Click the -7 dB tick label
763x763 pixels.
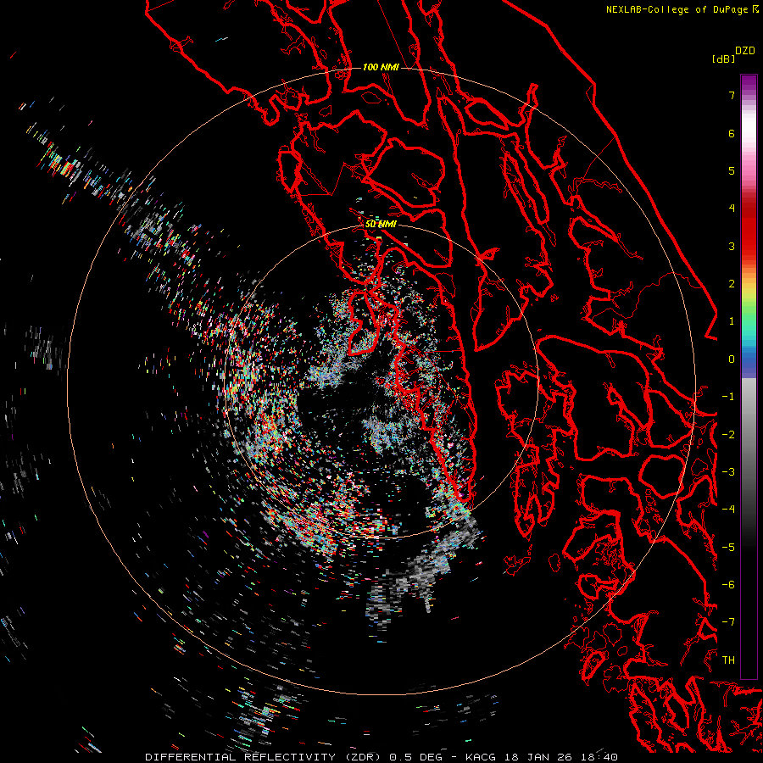pos(728,622)
